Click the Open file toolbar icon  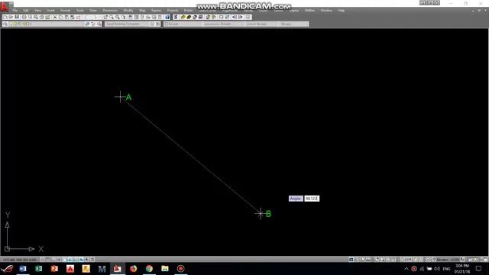click(x=11, y=17)
